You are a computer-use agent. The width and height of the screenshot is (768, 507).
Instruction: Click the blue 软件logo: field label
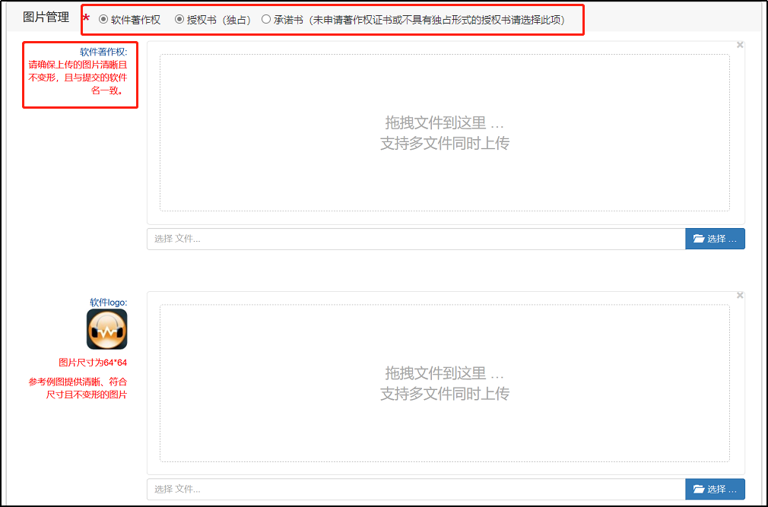(x=108, y=303)
